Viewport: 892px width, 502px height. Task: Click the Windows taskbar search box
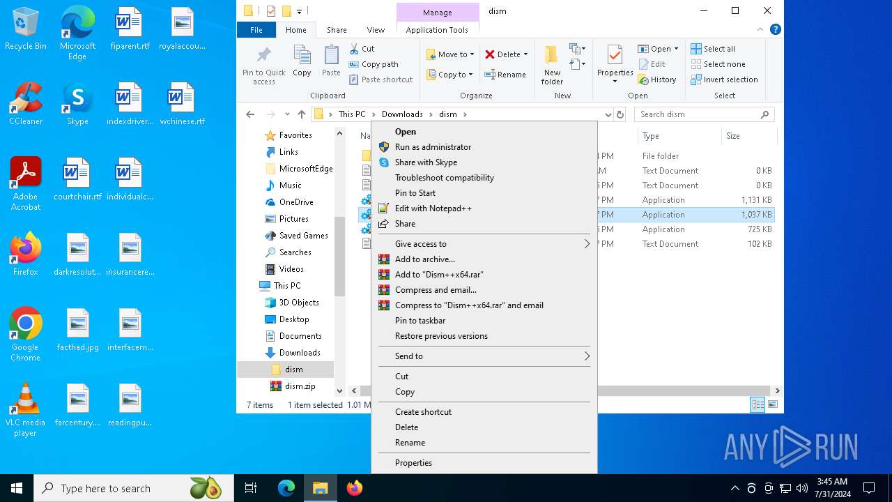[134, 488]
